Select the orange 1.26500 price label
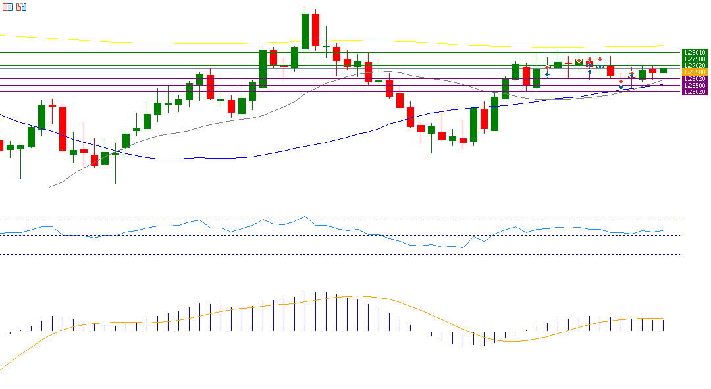Screen dimensions: 711x389 click(695, 72)
